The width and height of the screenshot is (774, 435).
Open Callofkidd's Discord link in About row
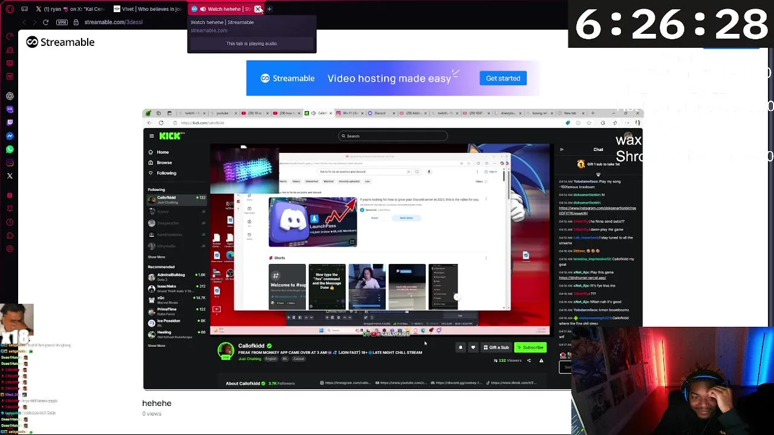point(457,383)
